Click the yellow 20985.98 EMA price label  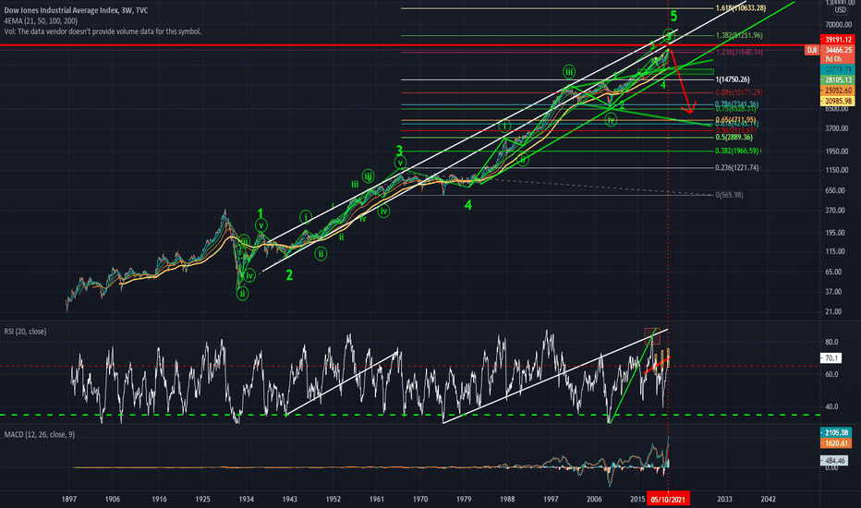pos(837,101)
